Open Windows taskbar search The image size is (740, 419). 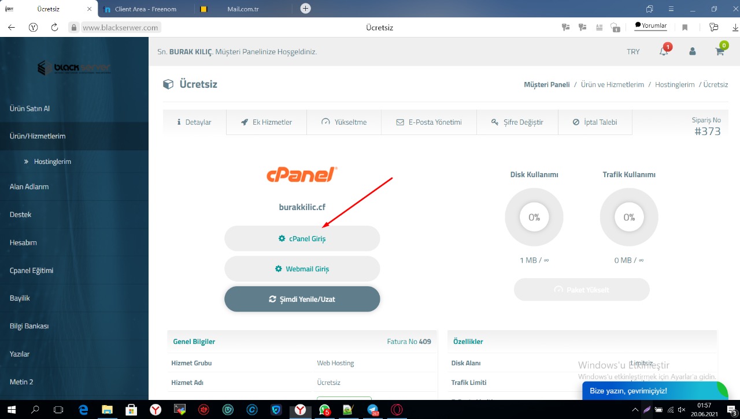click(35, 409)
